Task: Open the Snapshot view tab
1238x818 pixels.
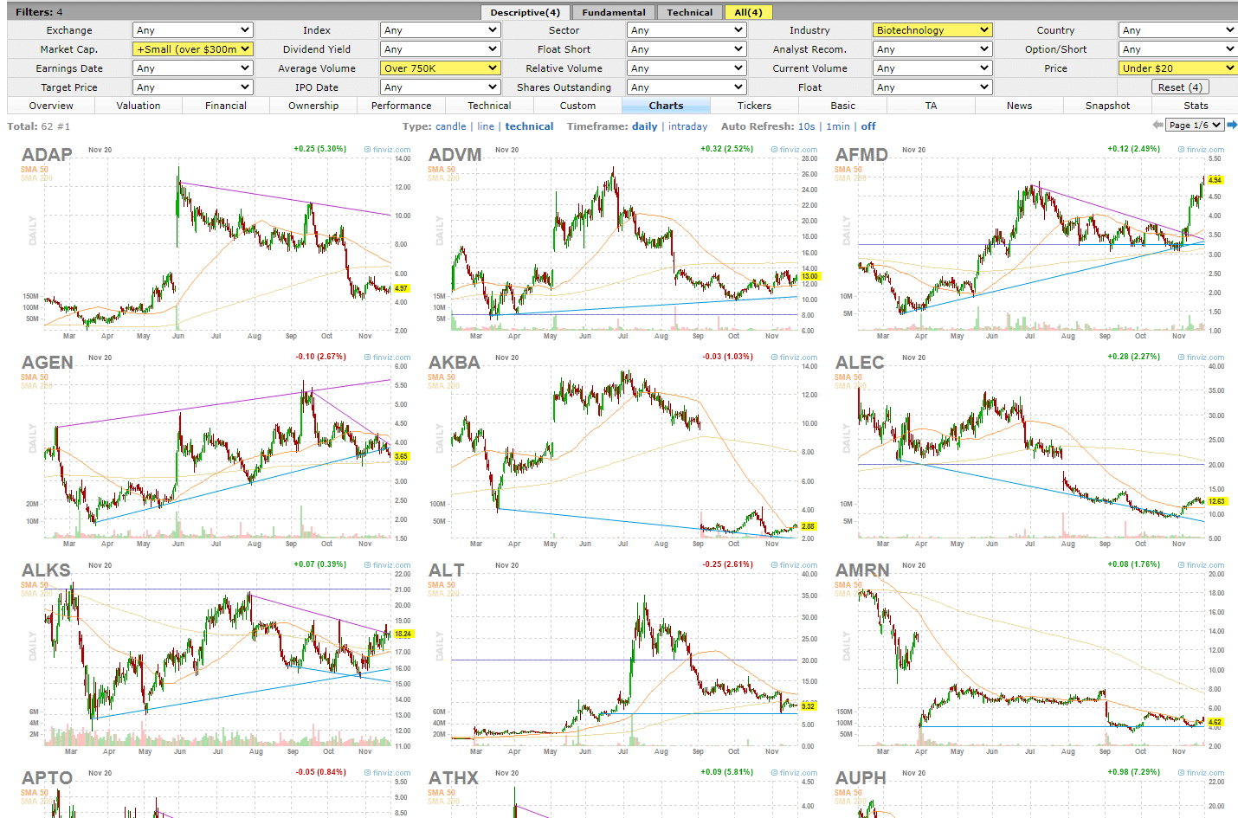Action: pyautogui.click(x=1108, y=106)
